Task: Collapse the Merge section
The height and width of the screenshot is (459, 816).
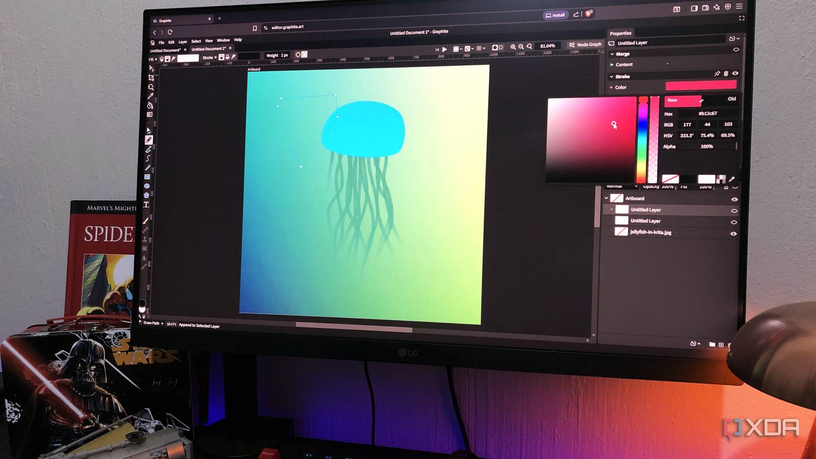Action: coord(612,54)
